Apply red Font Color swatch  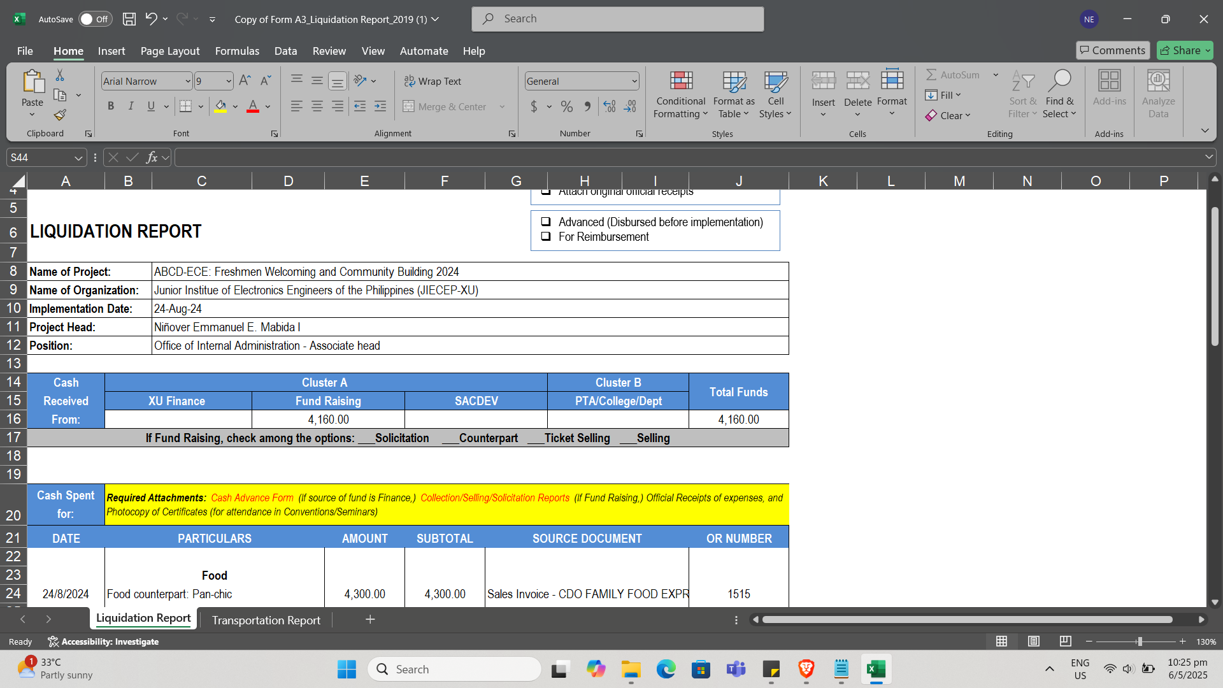[x=253, y=106]
